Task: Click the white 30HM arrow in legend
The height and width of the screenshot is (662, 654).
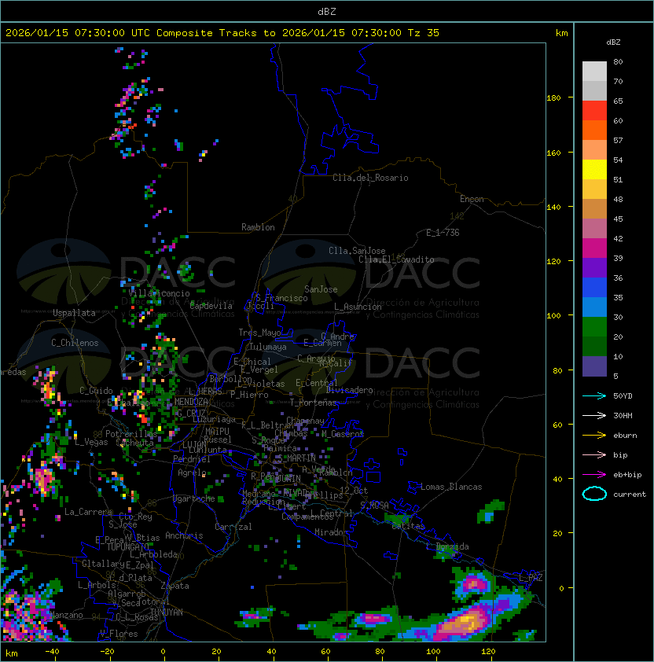Action: [594, 415]
